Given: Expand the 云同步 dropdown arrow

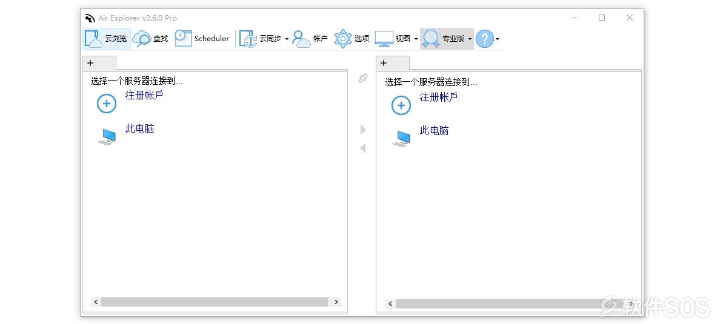Looking at the screenshot, I should pyautogui.click(x=287, y=39).
